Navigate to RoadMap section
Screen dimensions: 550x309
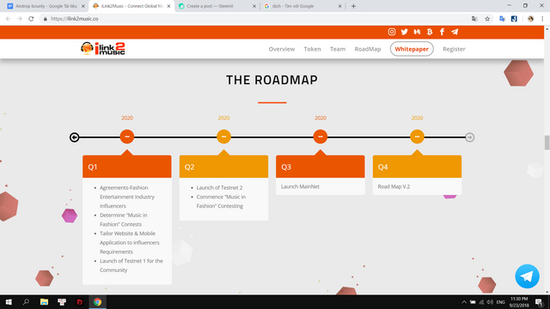(x=368, y=49)
